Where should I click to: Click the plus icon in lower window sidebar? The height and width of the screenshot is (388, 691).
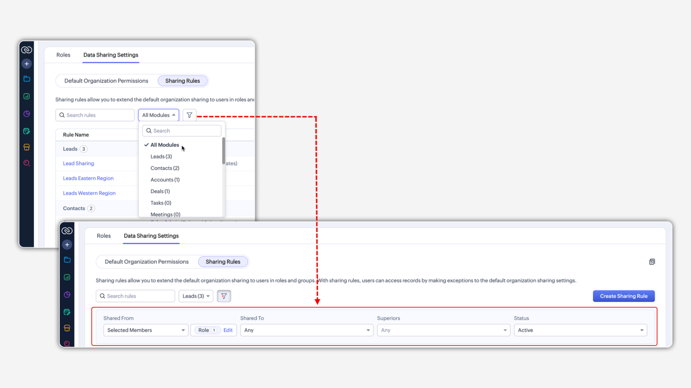click(67, 245)
